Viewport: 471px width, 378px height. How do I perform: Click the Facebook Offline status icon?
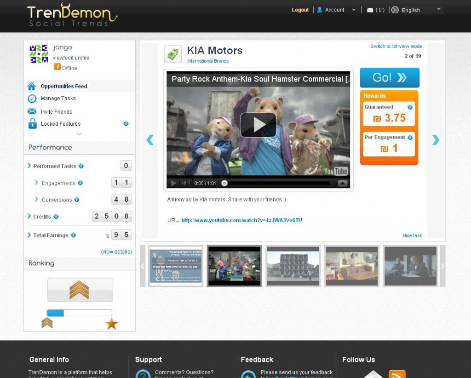57,67
